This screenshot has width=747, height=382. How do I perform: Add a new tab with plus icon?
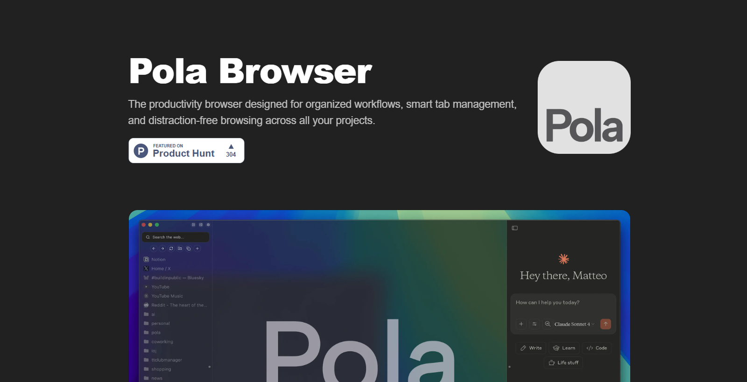pyautogui.click(x=197, y=249)
